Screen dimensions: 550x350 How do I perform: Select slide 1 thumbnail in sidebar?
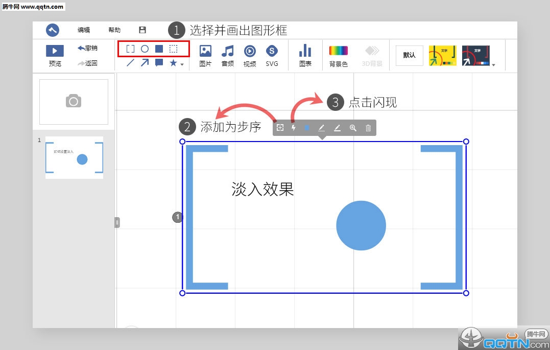point(74,157)
